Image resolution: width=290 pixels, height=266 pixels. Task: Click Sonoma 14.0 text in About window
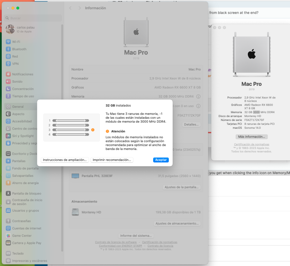252,128
